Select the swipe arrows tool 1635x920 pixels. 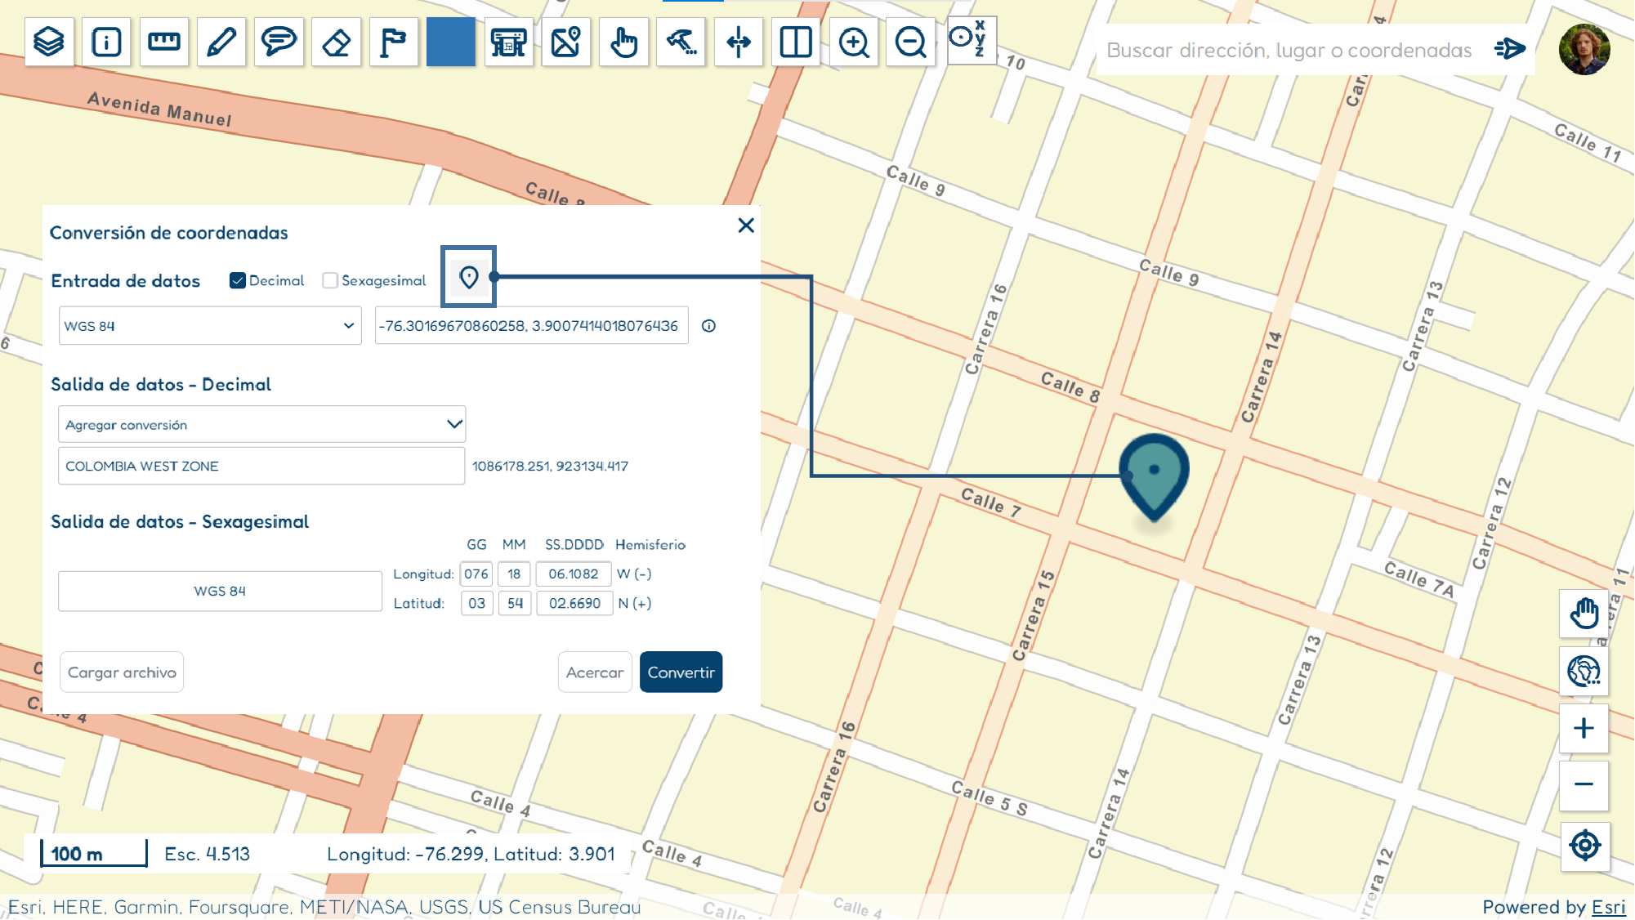click(739, 42)
